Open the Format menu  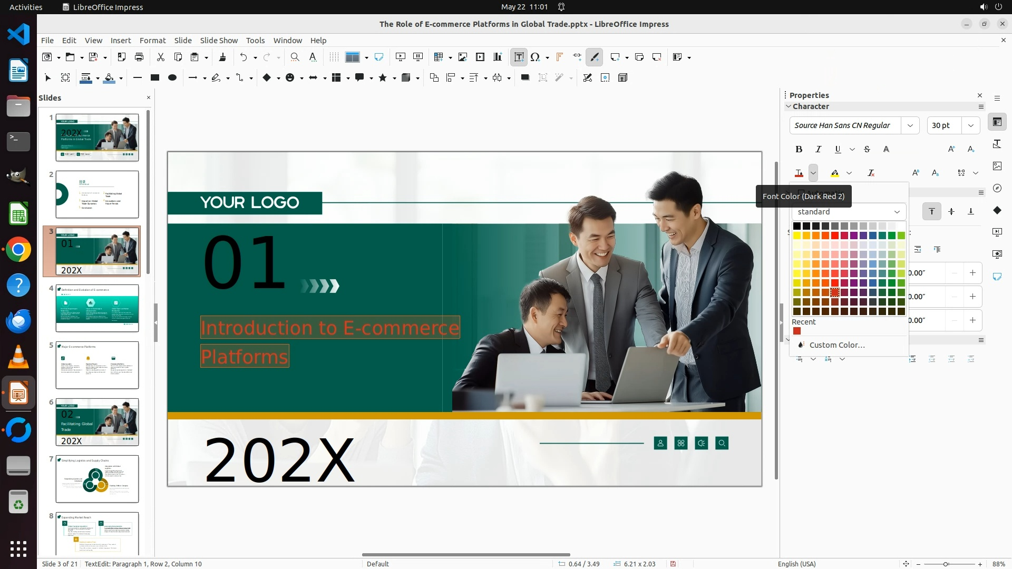pos(152,41)
